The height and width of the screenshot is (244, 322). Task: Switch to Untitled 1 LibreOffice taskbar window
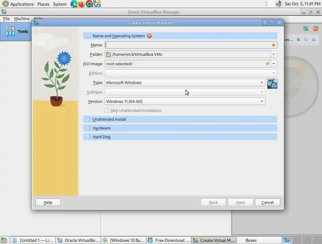[x=33, y=240]
